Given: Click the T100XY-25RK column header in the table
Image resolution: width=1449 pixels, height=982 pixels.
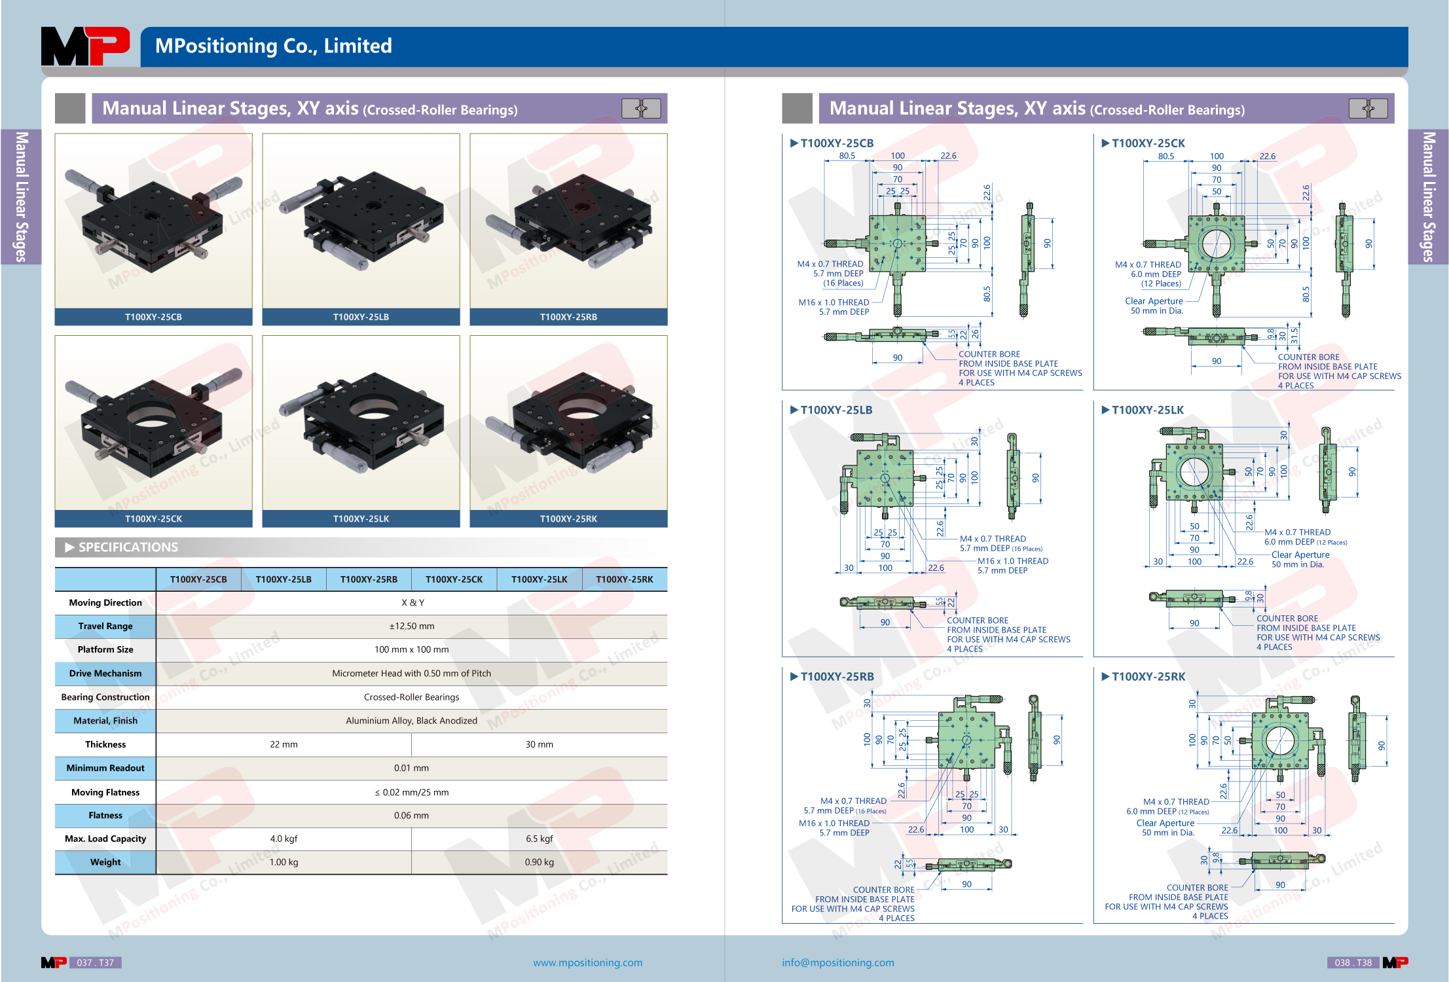Looking at the screenshot, I should (x=625, y=579).
